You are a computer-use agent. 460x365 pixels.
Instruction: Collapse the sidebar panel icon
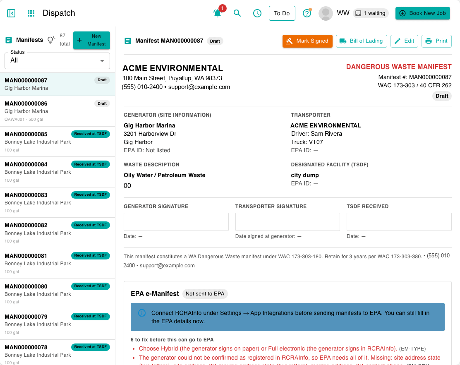pos(11,13)
